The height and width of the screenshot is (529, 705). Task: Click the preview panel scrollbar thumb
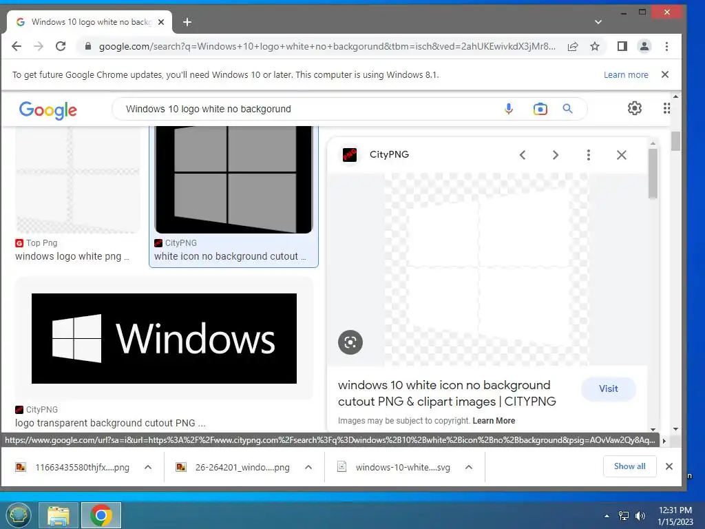coord(653,173)
